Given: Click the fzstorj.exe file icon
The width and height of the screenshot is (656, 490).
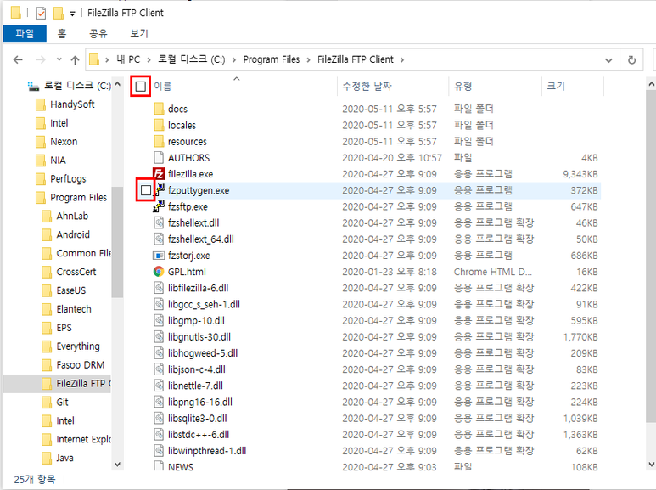Looking at the screenshot, I should pyautogui.click(x=159, y=256).
